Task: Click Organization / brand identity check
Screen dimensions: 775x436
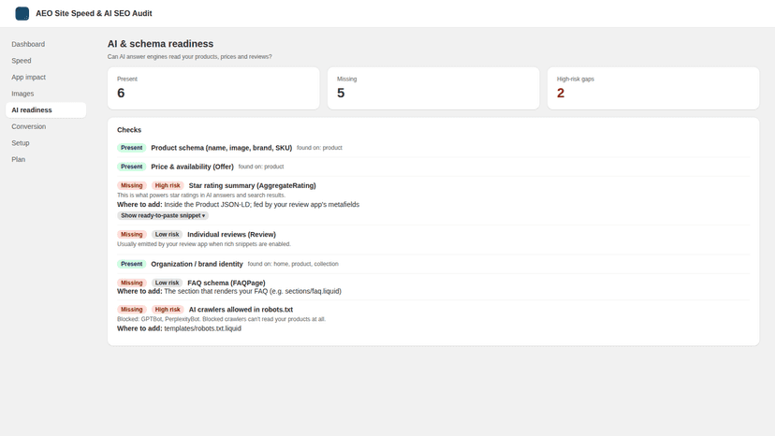Action: (197, 264)
